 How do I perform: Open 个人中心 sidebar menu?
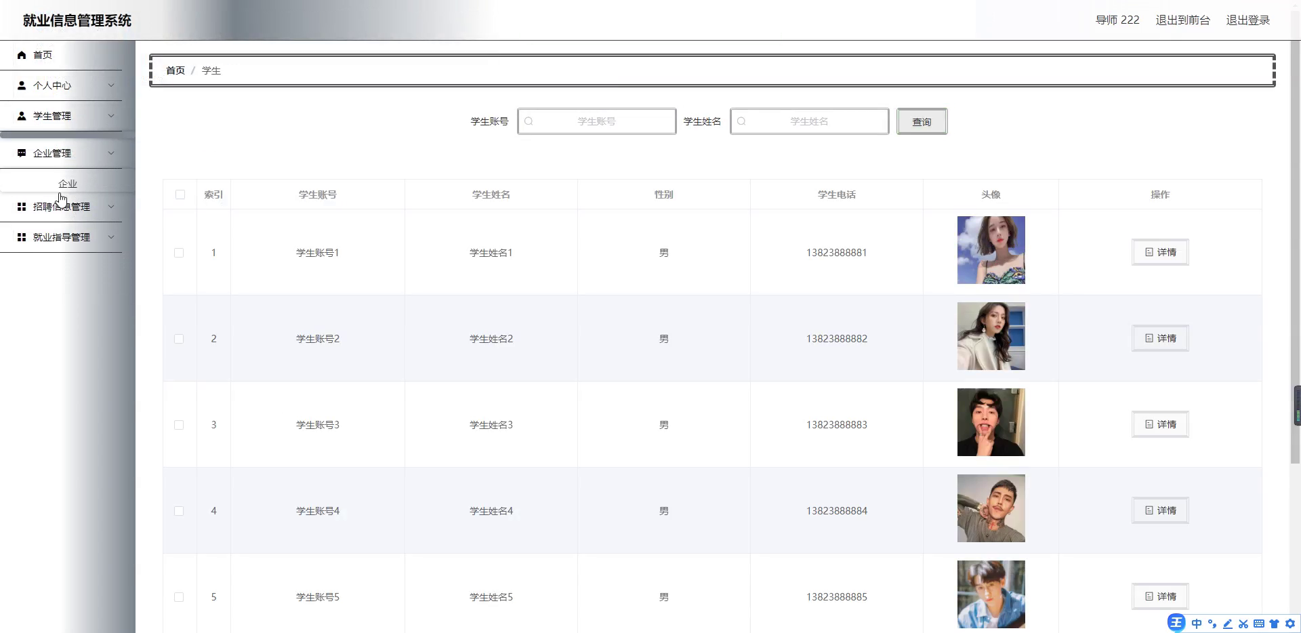61,85
